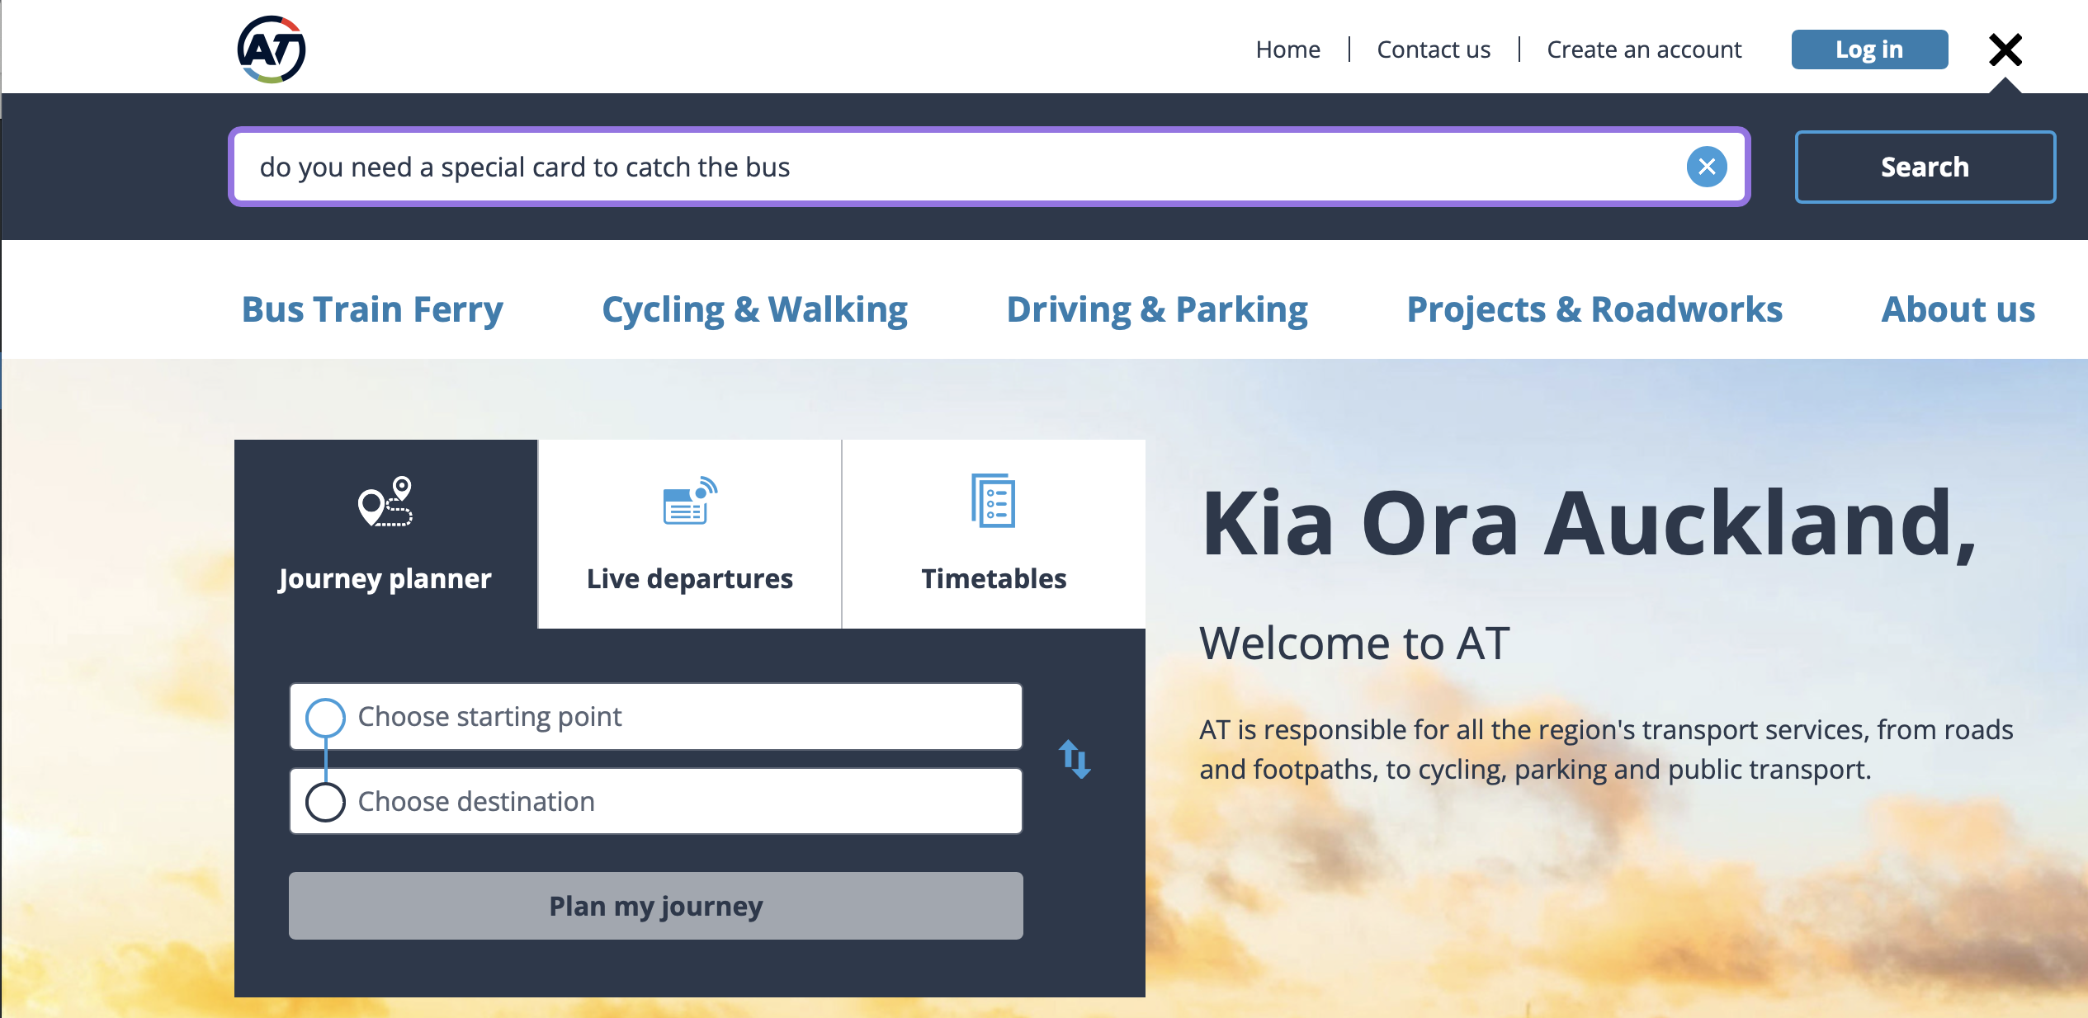This screenshot has width=2088, height=1018.
Task: Switch to the Timetables tab
Action: [x=994, y=577]
